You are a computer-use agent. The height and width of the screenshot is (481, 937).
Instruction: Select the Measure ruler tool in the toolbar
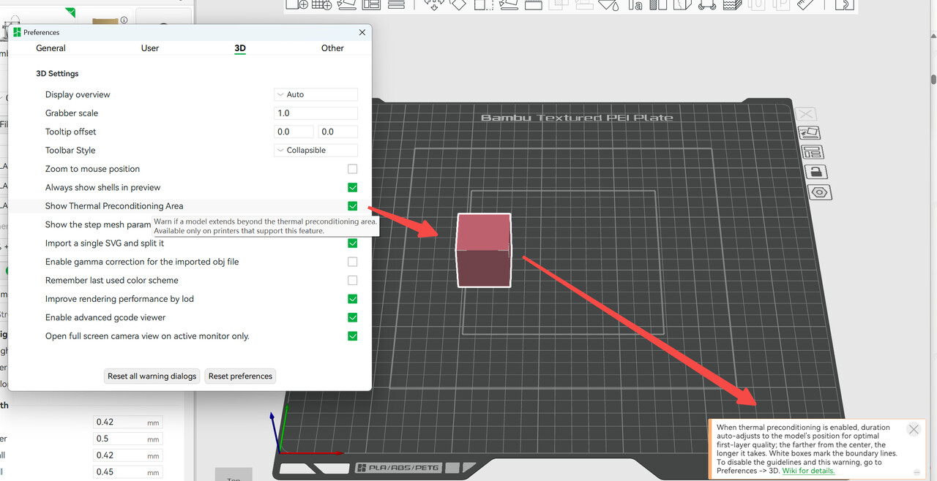(x=806, y=4)
